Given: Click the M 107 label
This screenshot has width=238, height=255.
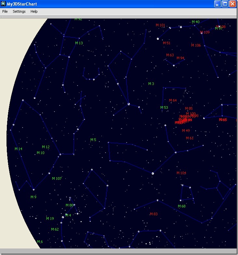Looking at the screenshot, I should tap(57, 178).
